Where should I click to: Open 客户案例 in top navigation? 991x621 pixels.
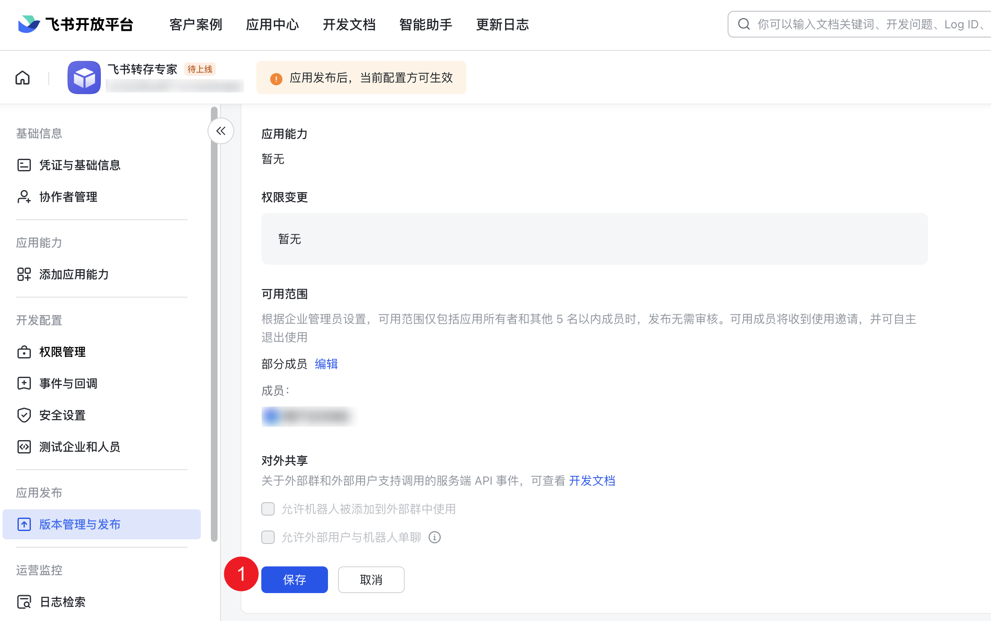click(x=195, y=25)
